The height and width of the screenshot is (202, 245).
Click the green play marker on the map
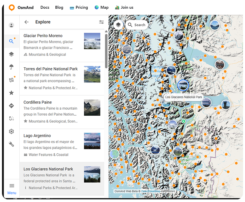click(x=184, y=121)
